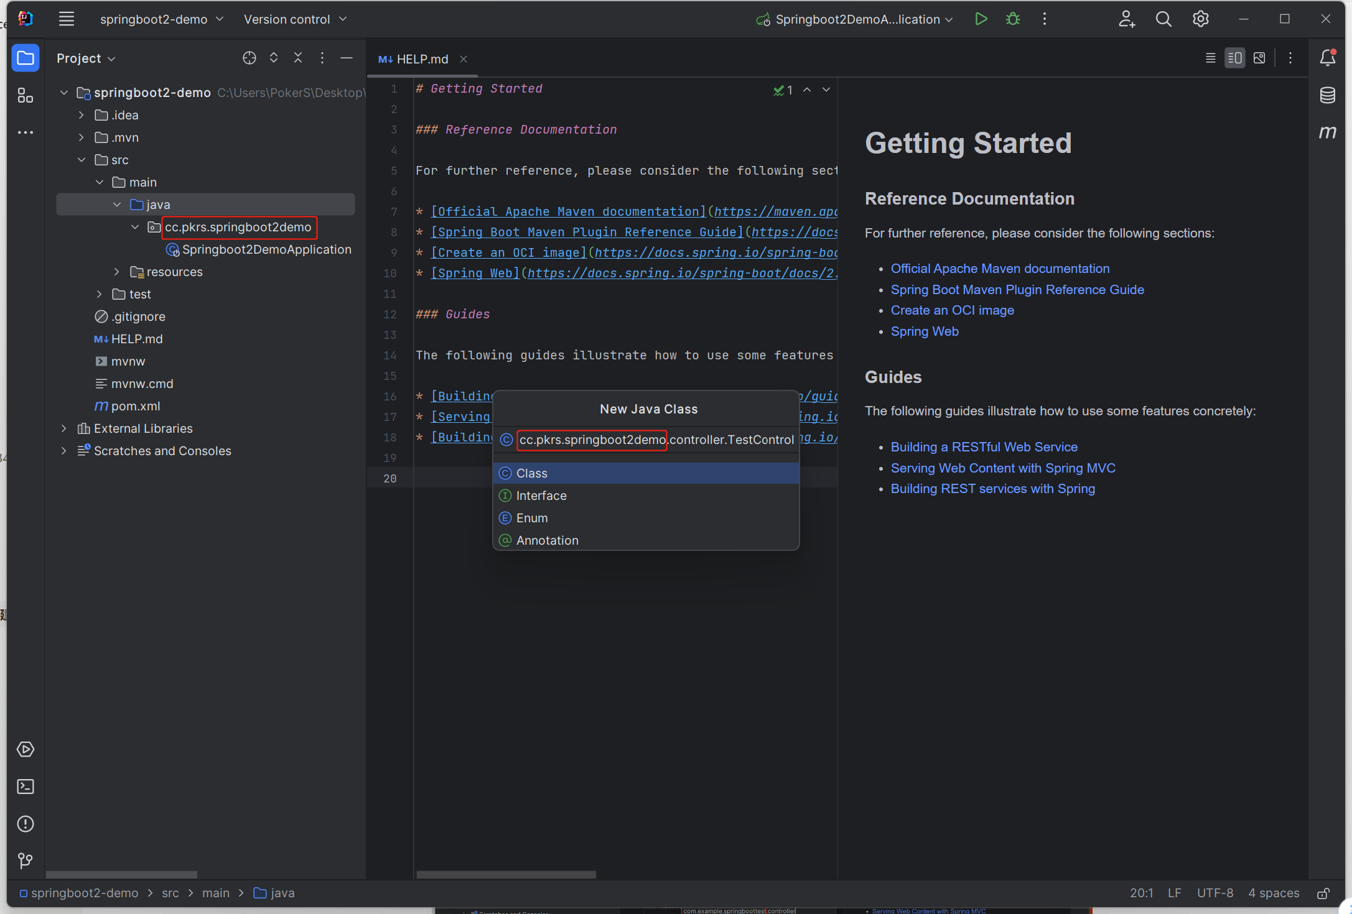Expand the .mvn folder
Image resolution: width=1352 pixels, height=914 pixels.
click(82, 137)
